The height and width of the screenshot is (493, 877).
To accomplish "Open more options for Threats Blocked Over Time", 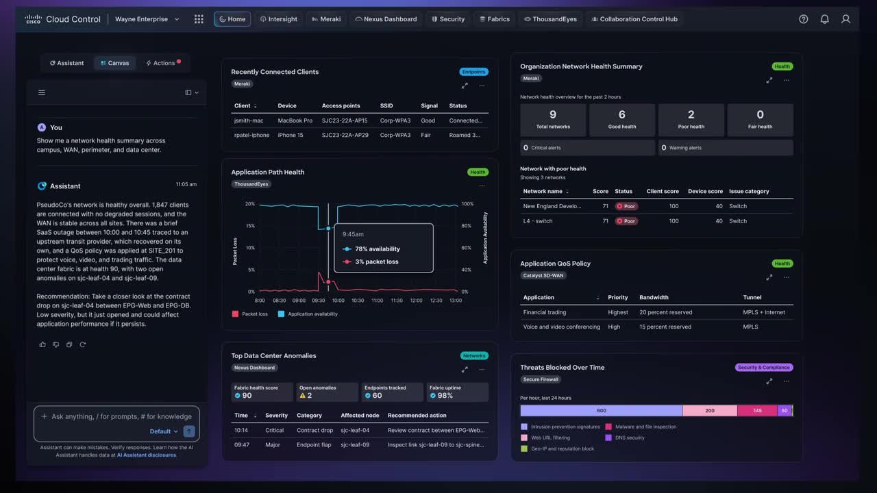I will (x=787, y=381).
